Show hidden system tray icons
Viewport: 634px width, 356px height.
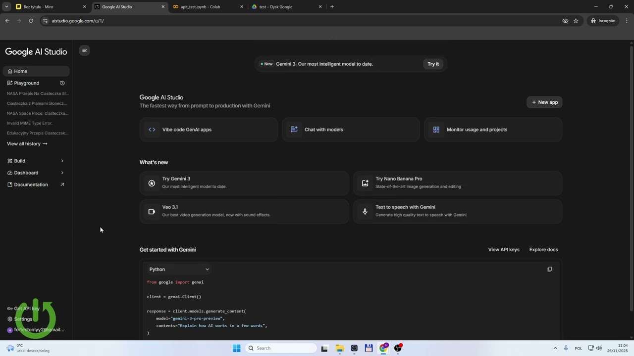point(555,348)
